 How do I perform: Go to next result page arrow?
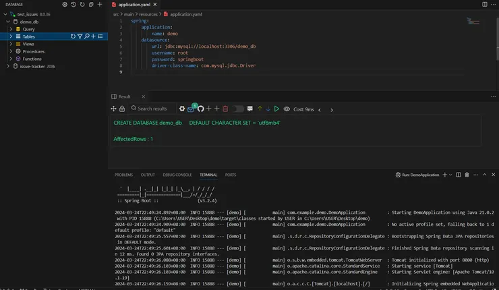point(330,109)
